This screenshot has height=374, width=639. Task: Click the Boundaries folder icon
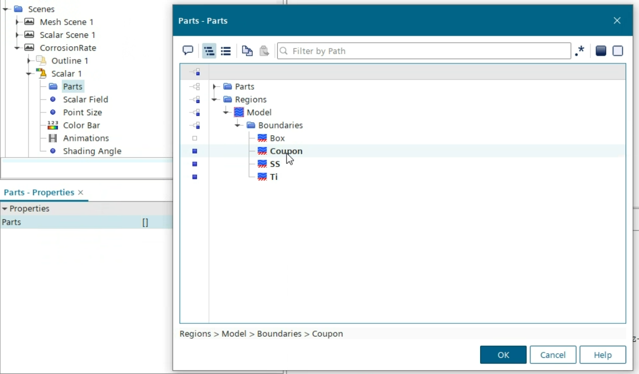pyautogui.click(x=250, y=125)
